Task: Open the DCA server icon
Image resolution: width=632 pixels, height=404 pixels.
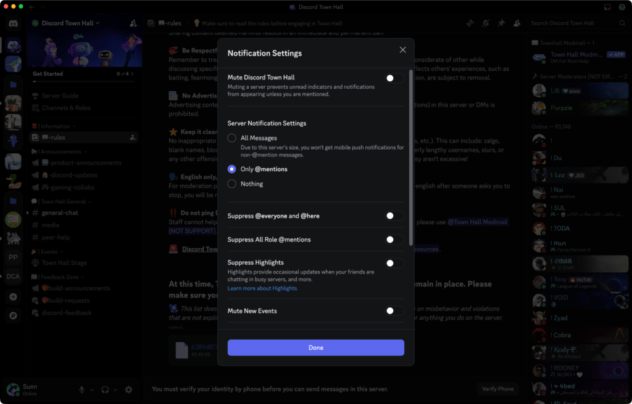Action: pyautogui.click(x=14, y=277)
